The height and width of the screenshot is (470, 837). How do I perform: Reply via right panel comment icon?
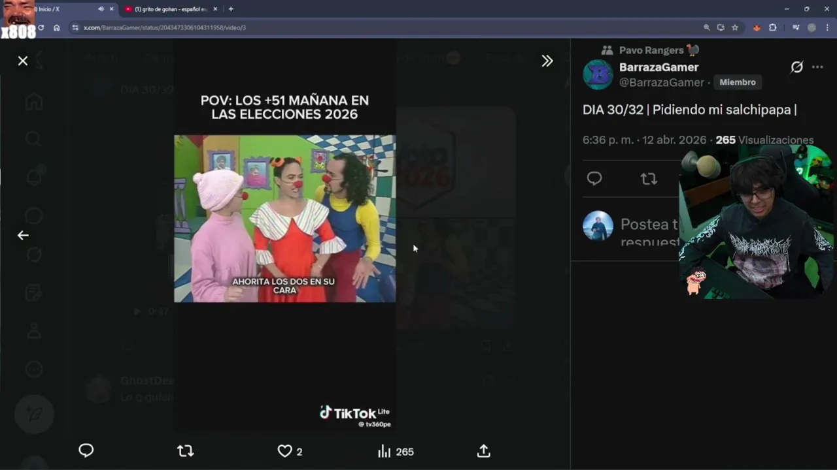click(594, 179)
